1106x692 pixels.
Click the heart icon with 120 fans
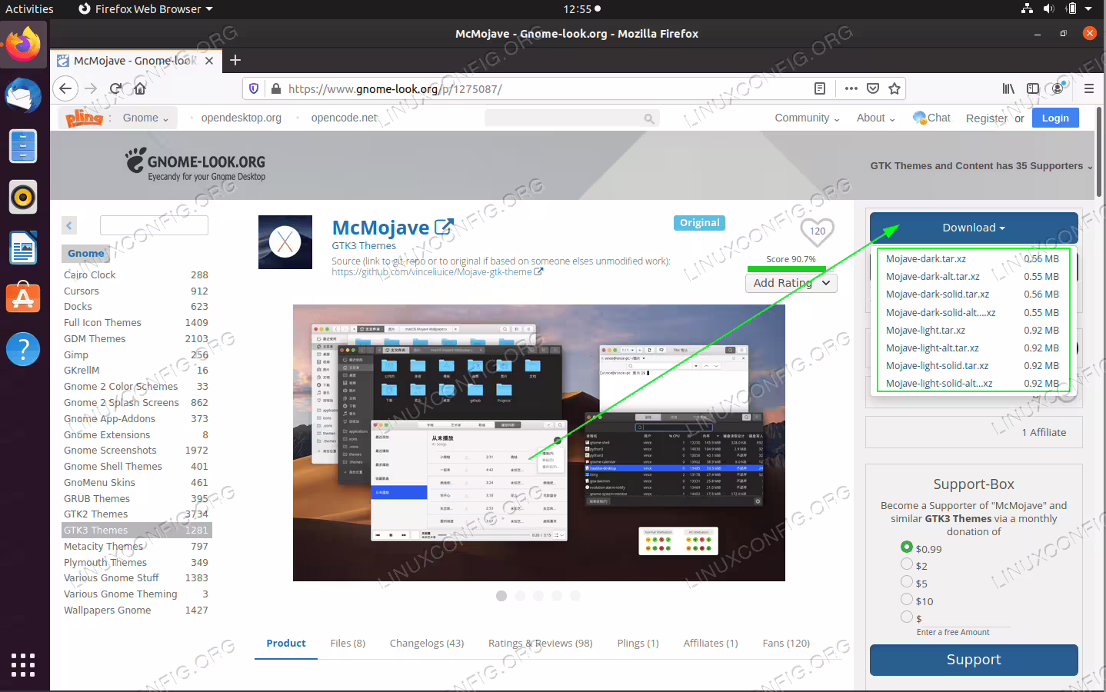pyautogui.click(x=817, y=231)
